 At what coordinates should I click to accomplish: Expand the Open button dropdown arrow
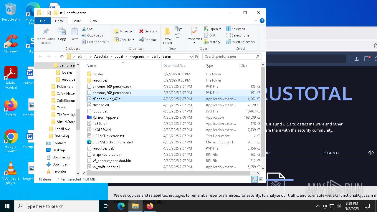coord(220,29)
